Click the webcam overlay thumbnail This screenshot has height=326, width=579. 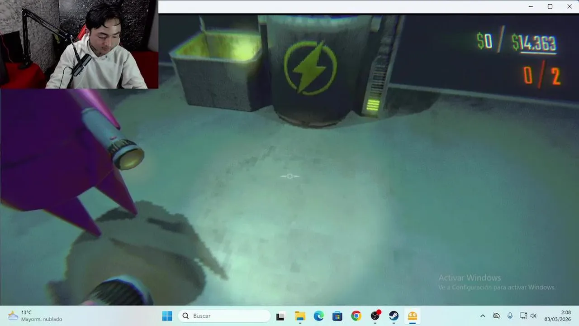pyautogui.click(x=79, y=44)
